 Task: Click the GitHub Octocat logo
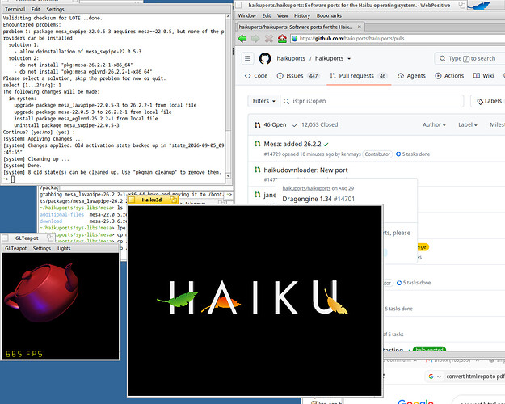[265, 58]
